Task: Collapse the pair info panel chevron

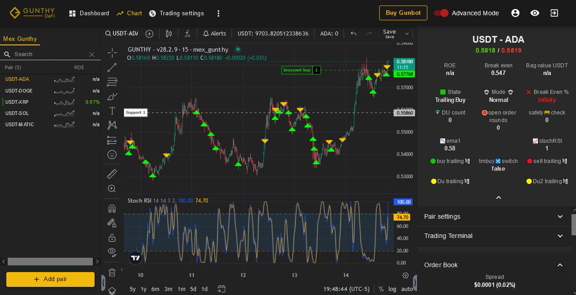Action: (498, 197)
